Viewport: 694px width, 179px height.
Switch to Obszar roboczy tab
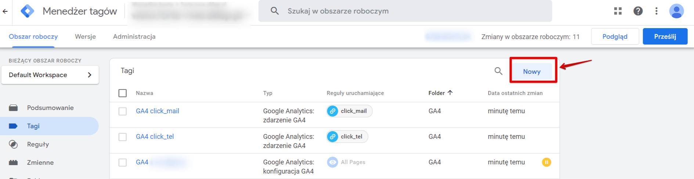pyautogui.click(x=33, y=37)
